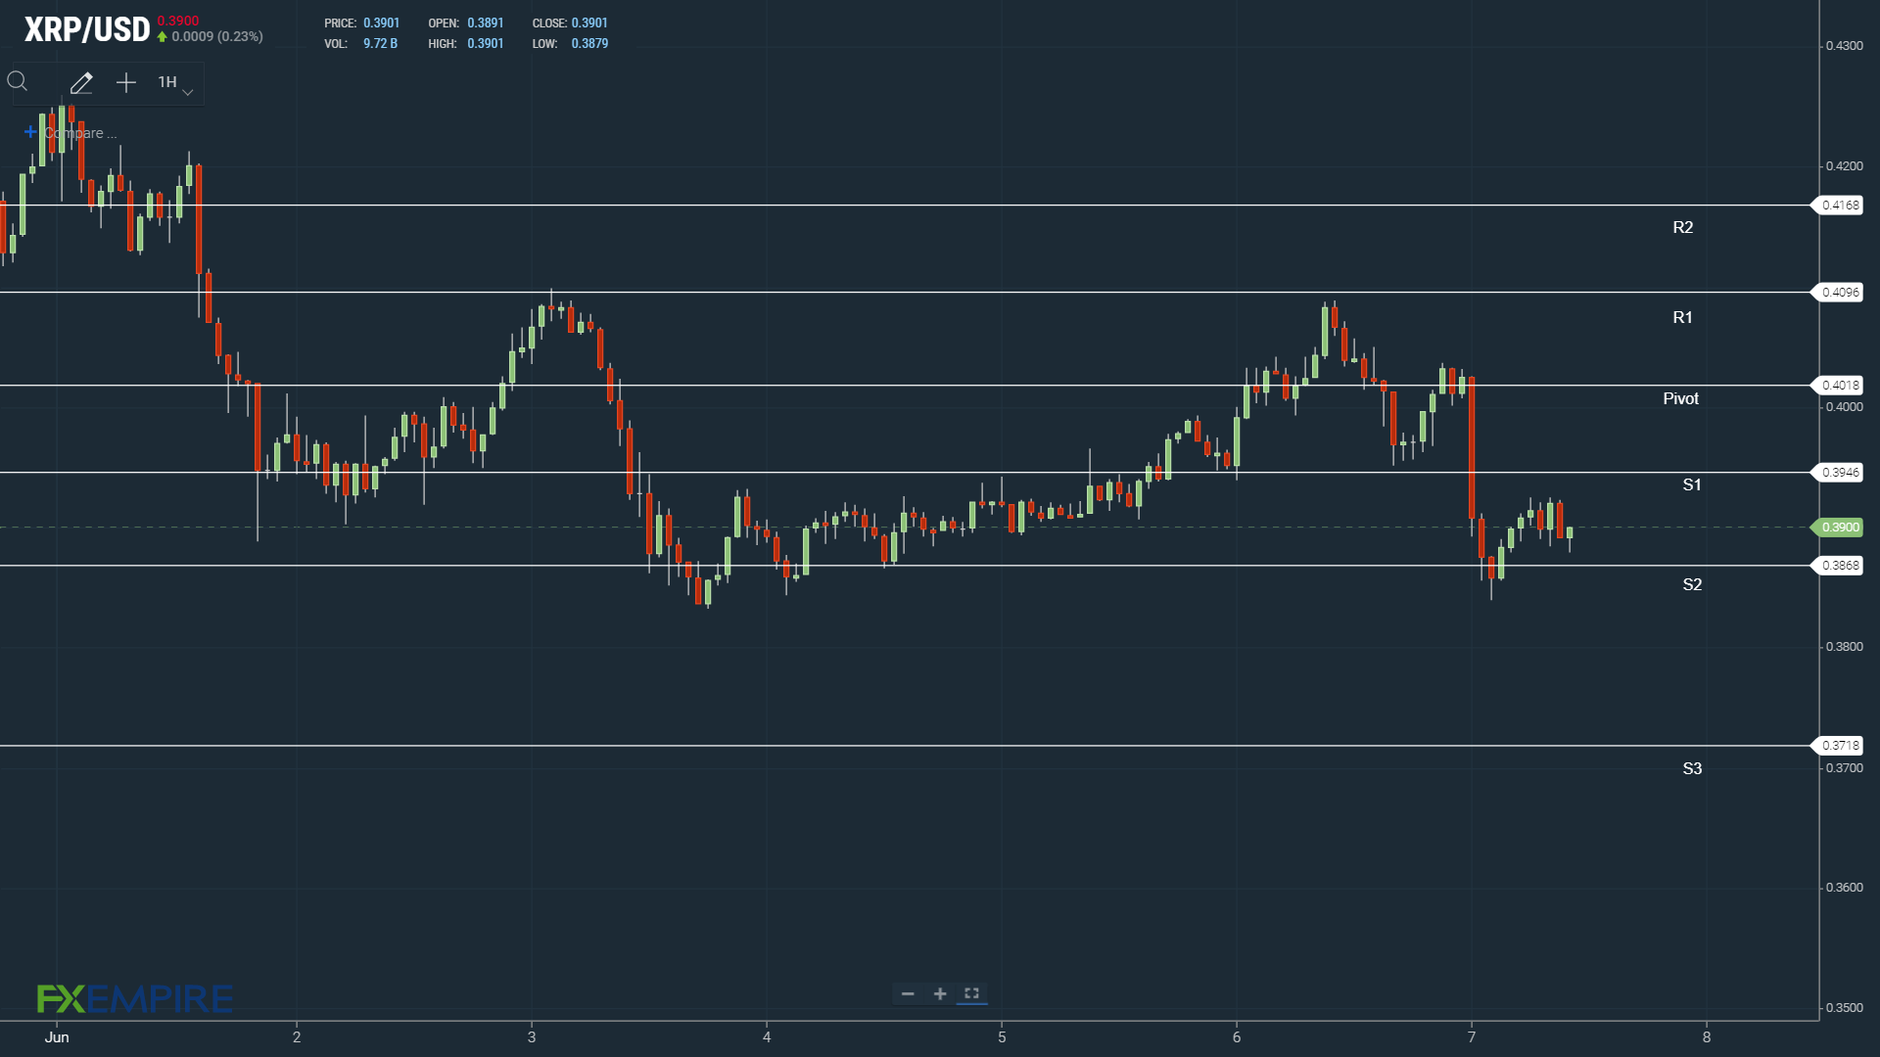
Task: Open the 1H timeframe dropdown
Action: 175,83
